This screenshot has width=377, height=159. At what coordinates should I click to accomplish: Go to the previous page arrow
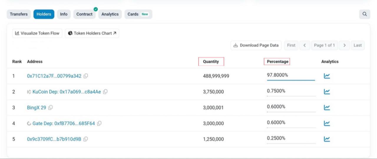click(x=305, y=45)
